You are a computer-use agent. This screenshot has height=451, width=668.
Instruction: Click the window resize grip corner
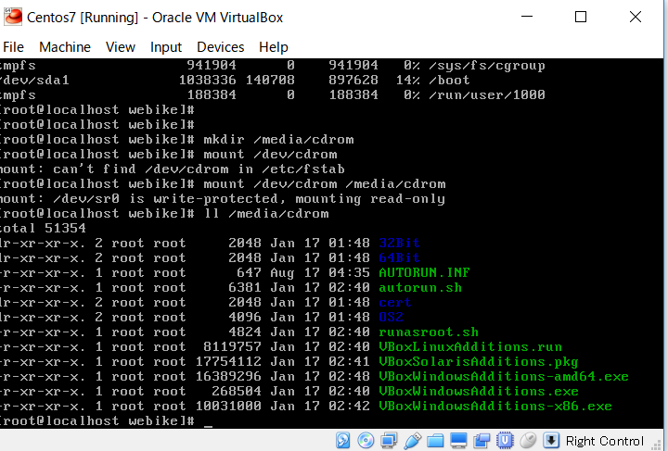(657, 445)
